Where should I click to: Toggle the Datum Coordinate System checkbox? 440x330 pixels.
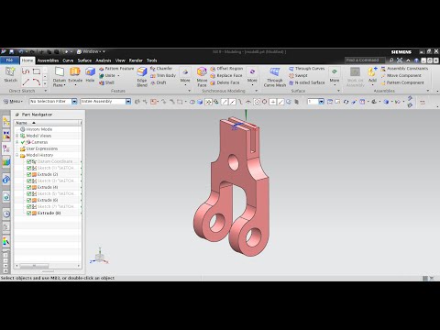tap(28, 161)
